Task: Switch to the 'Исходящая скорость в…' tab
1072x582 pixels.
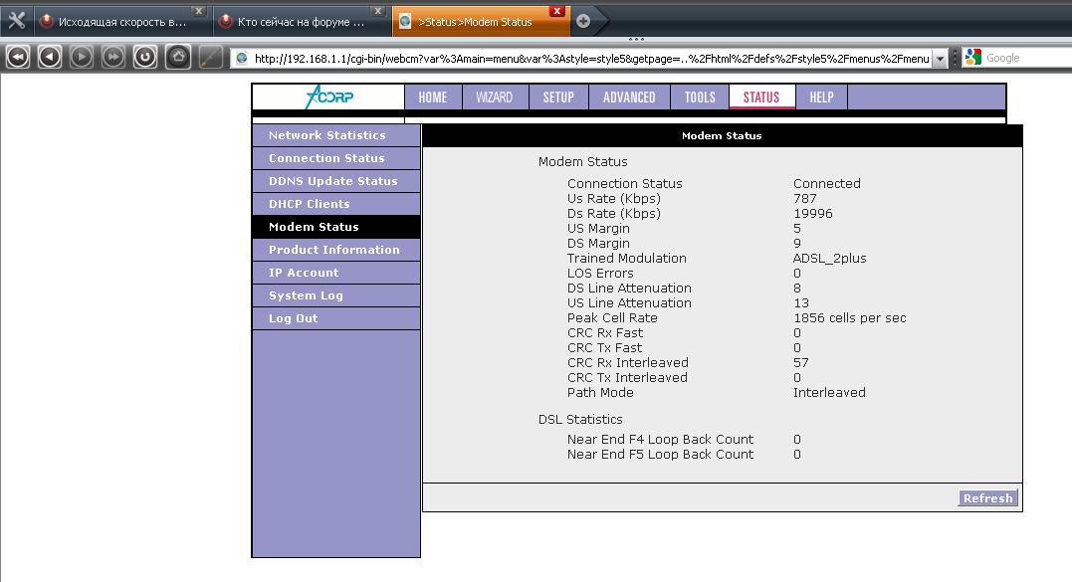Action: pyautogui.click(x=121, y=22)
